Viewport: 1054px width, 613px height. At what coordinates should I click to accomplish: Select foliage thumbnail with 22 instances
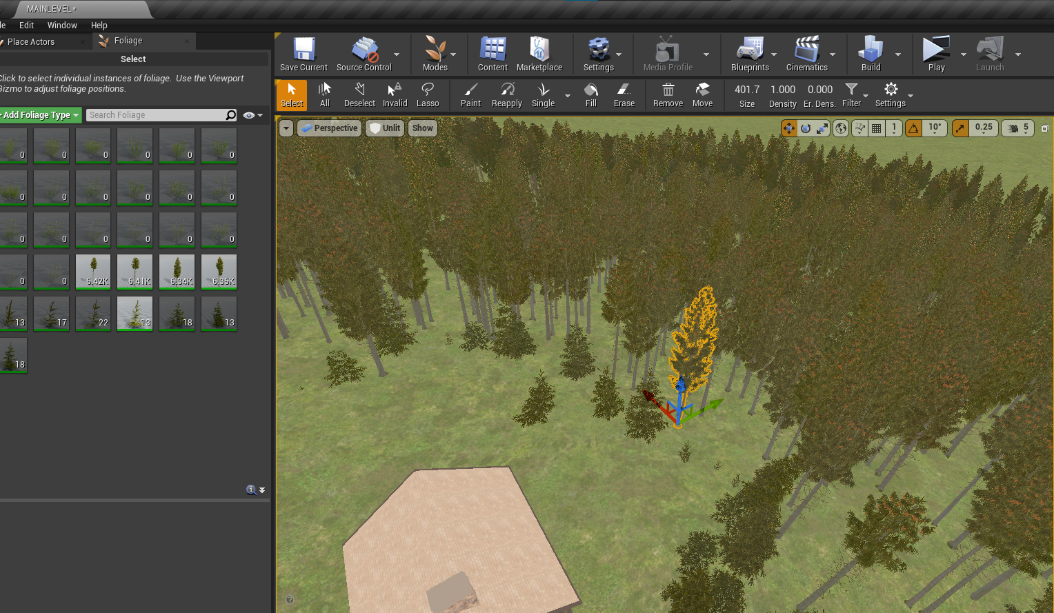point(93,314)
